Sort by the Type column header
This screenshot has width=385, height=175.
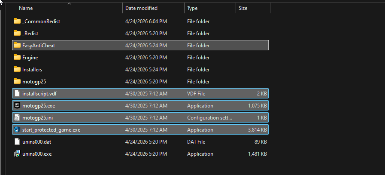[192, 8]
